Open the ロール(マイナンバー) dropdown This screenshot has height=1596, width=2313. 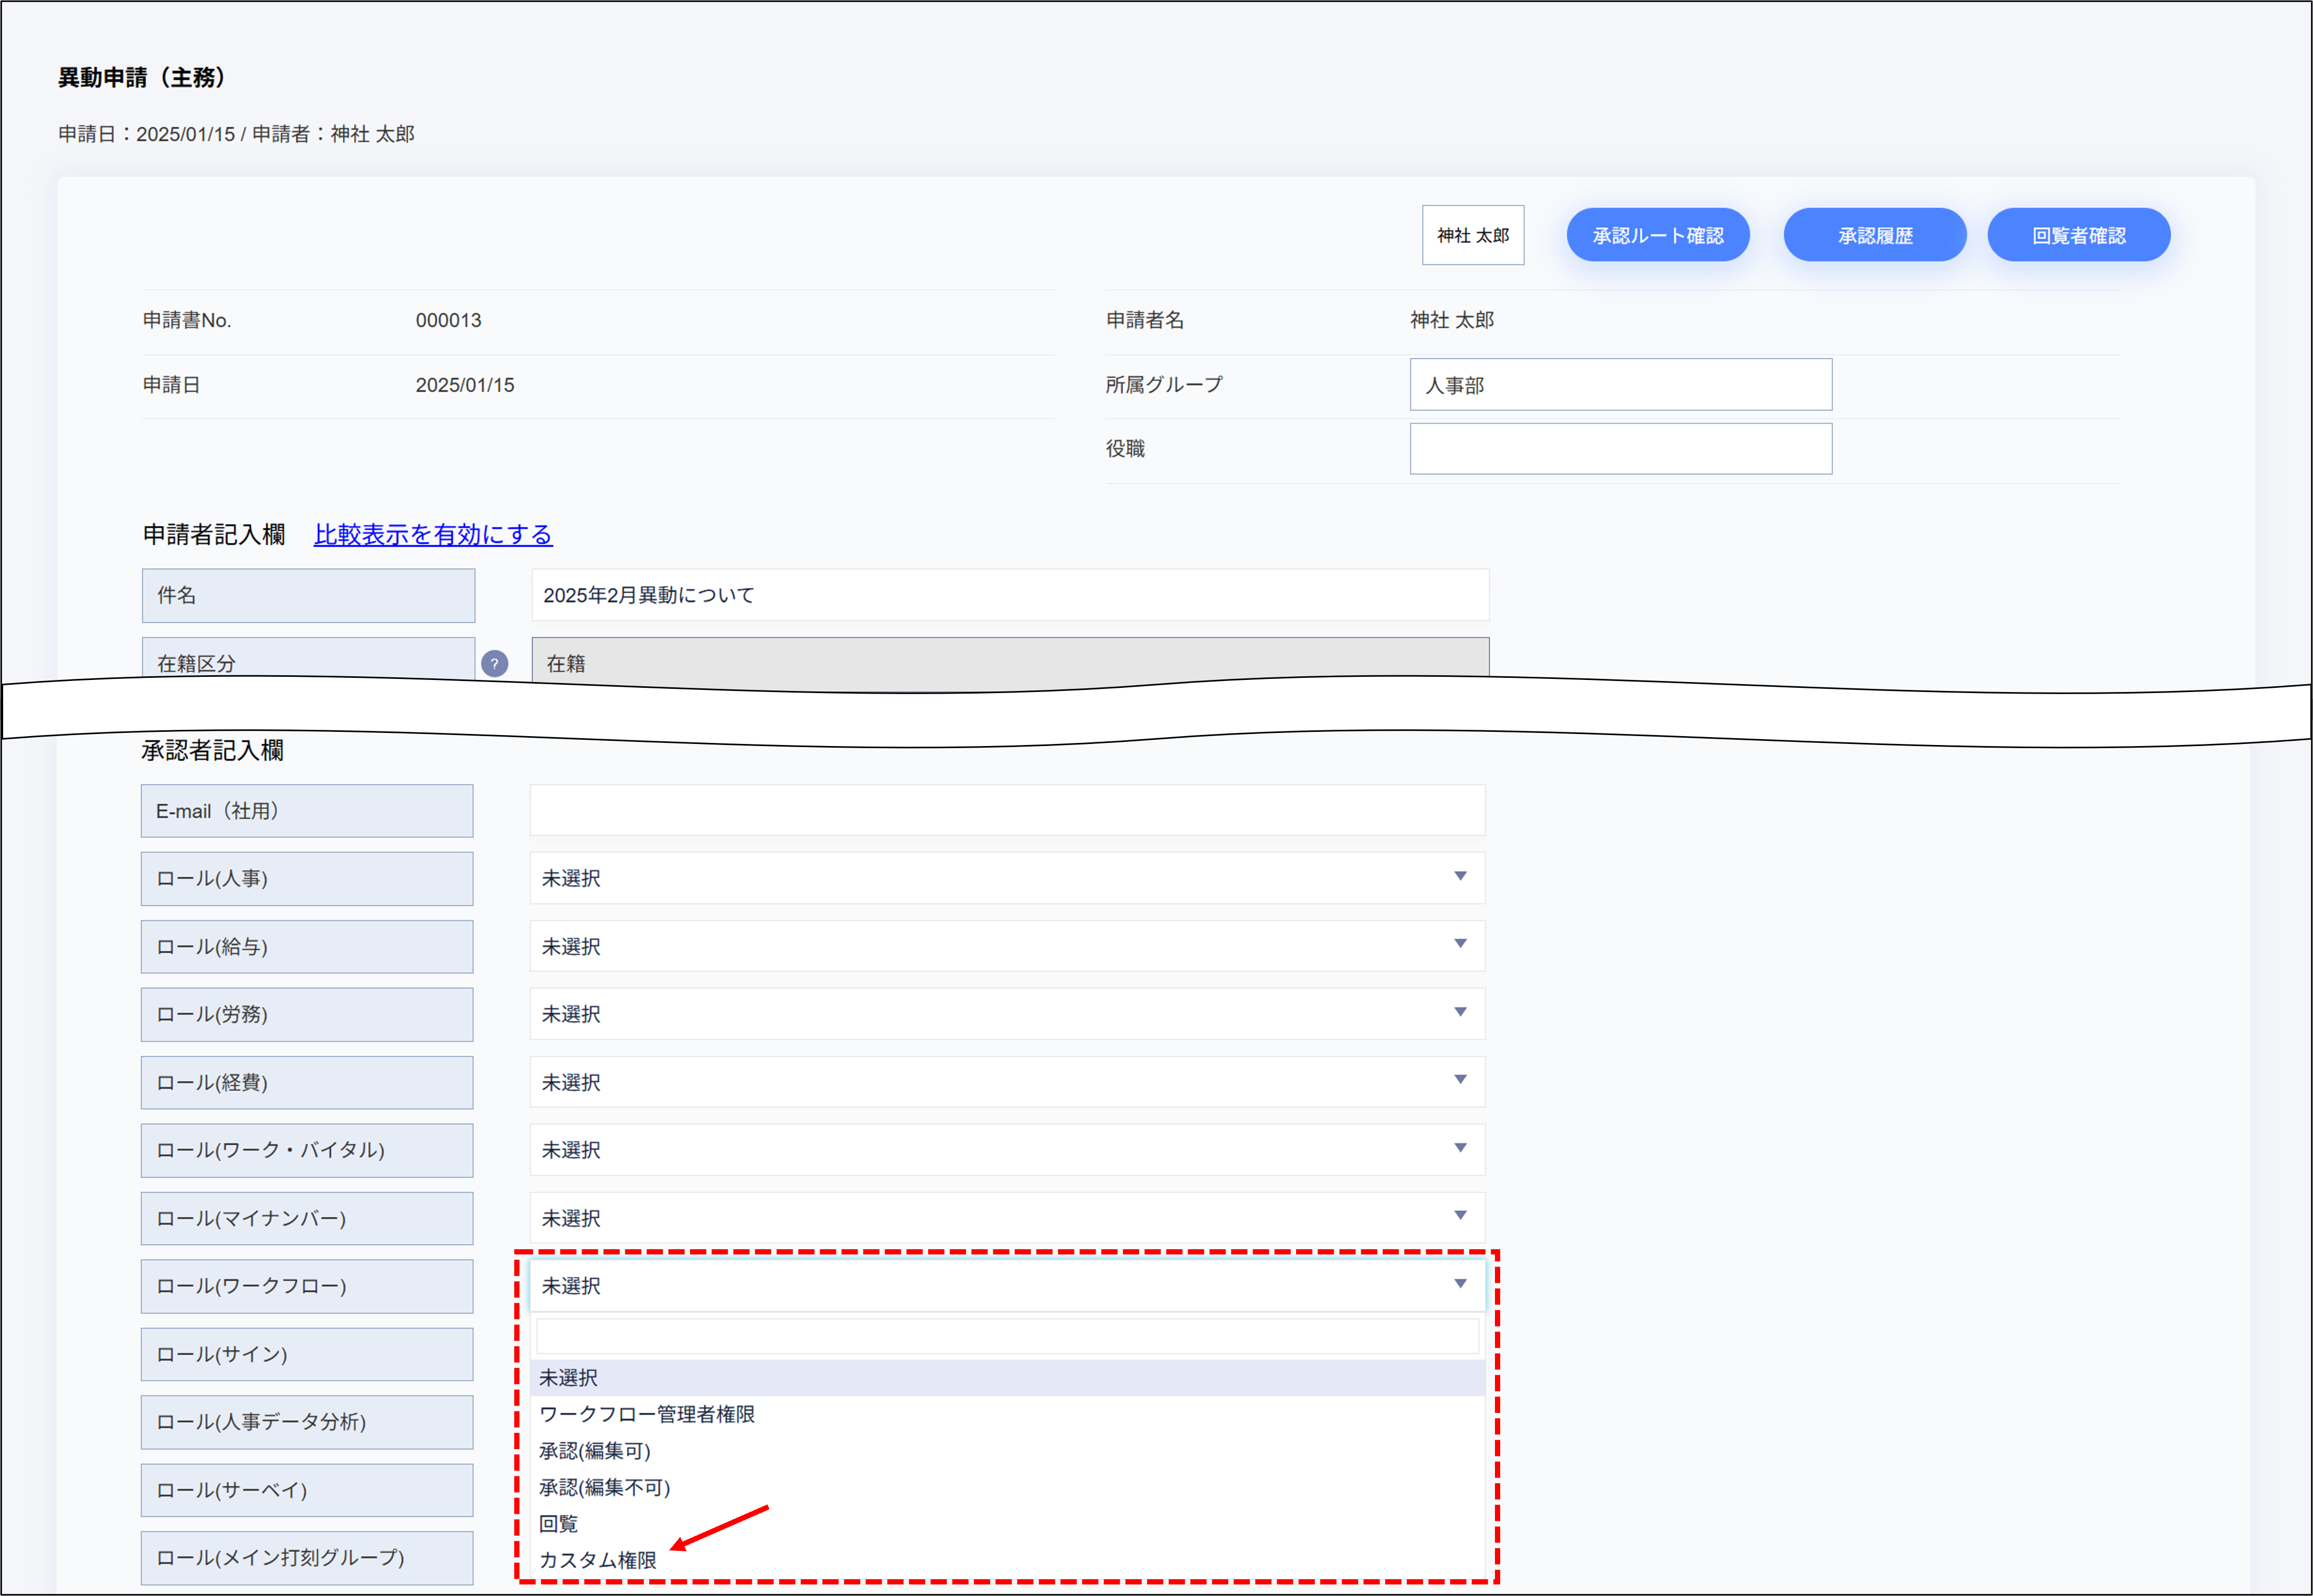(x=1006, y=1218)
